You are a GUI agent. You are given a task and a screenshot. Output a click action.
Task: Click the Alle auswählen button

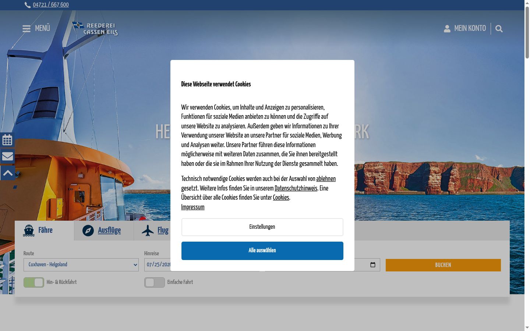point(262,251)
